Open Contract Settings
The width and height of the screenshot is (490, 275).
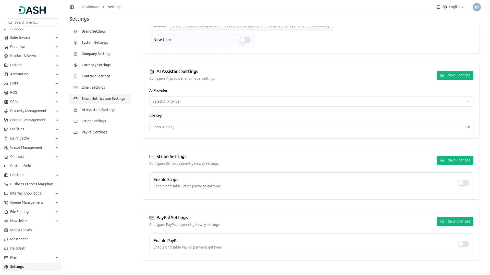96,76
